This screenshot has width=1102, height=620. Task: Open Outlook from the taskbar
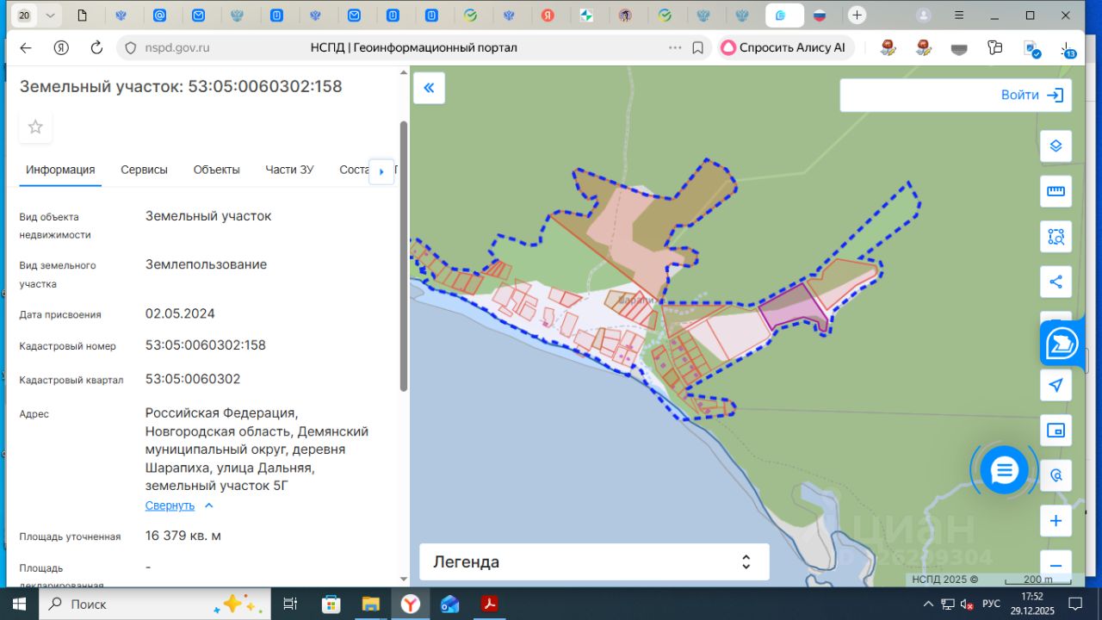tap(449, 604)
